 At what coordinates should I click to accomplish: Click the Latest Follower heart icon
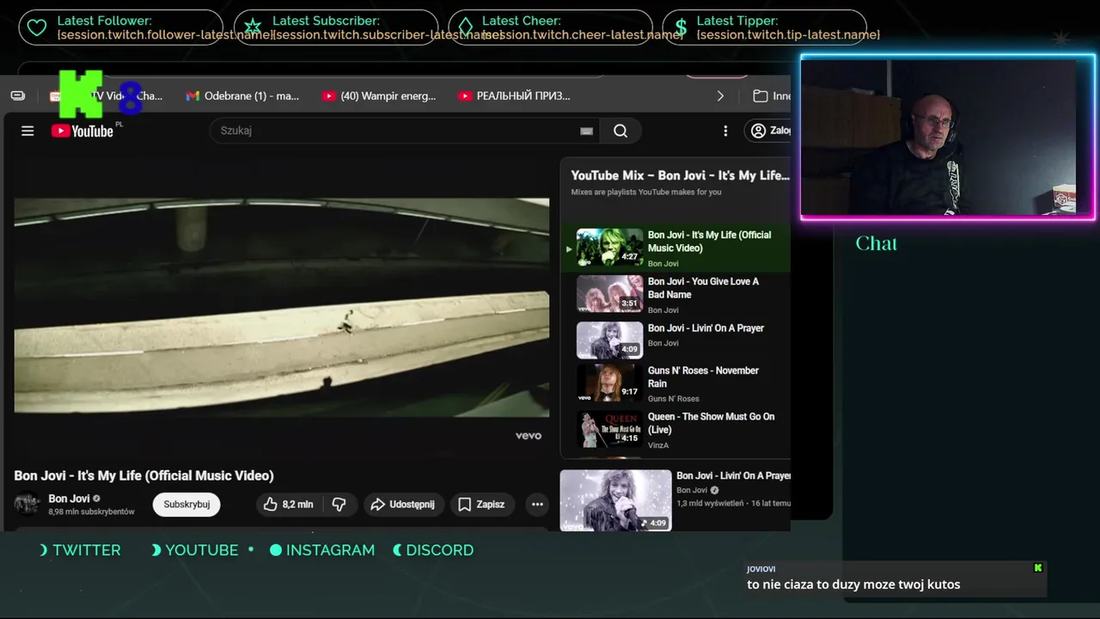click(37, 28)
